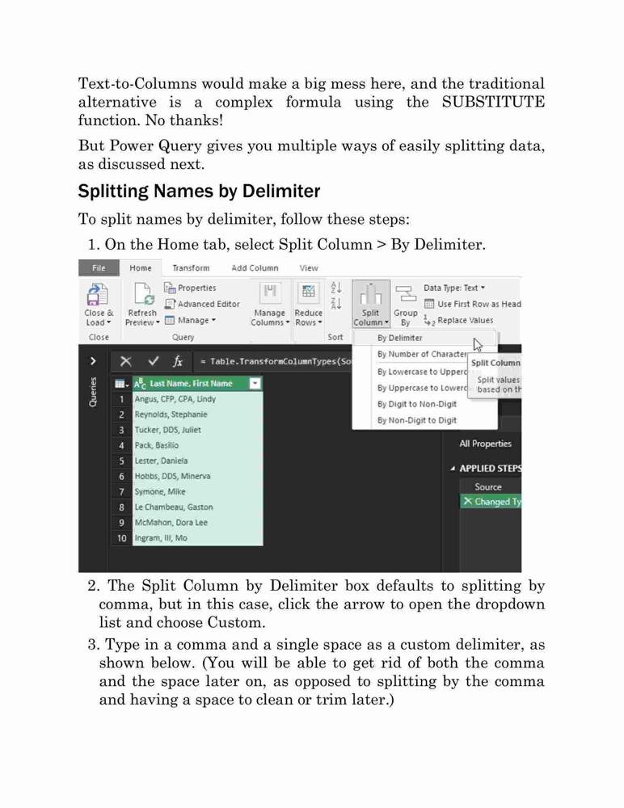Choose By Number of Characters
Screen dimensions: 624x808
(x=411, y=355)
